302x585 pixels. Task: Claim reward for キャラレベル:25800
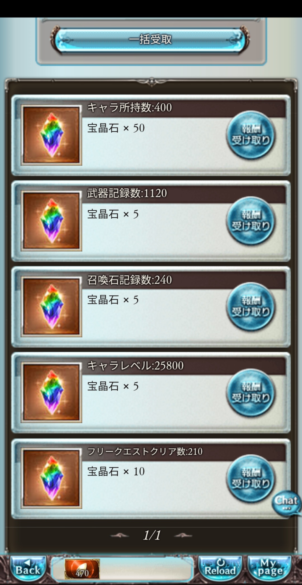pos(251,393)
